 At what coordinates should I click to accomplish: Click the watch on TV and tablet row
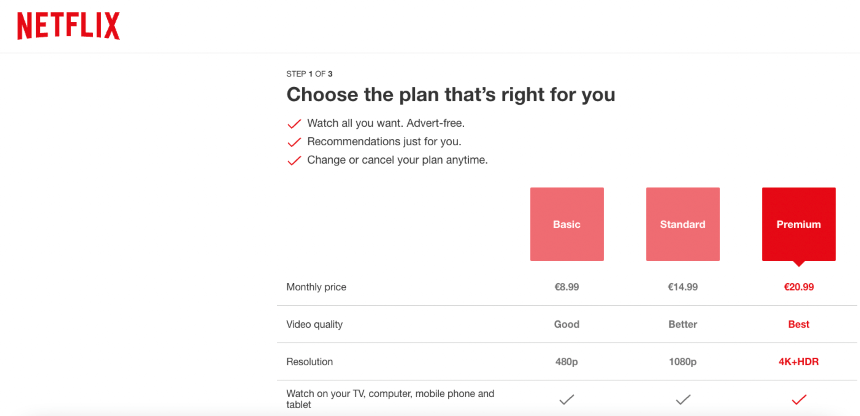(390, 399)
